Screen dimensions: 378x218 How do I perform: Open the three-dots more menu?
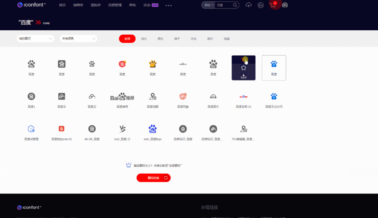(168, 5)
